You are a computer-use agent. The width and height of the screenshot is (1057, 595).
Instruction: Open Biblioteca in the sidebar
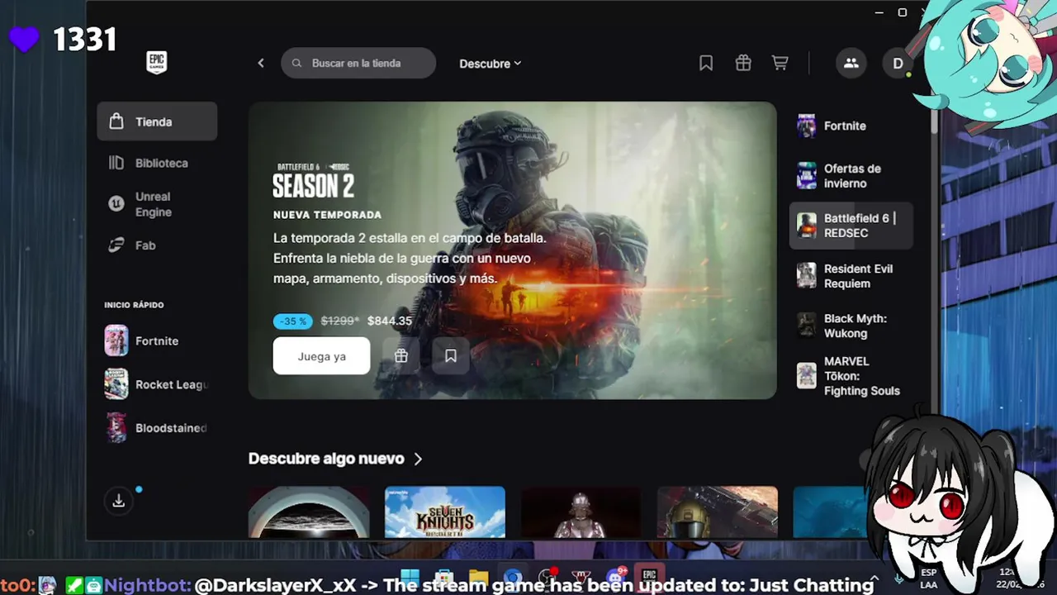coord(157,163)
